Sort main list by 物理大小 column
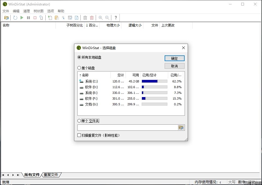This screenshot has width=262, height=185. pyautogui.click(x=110, y=25)
